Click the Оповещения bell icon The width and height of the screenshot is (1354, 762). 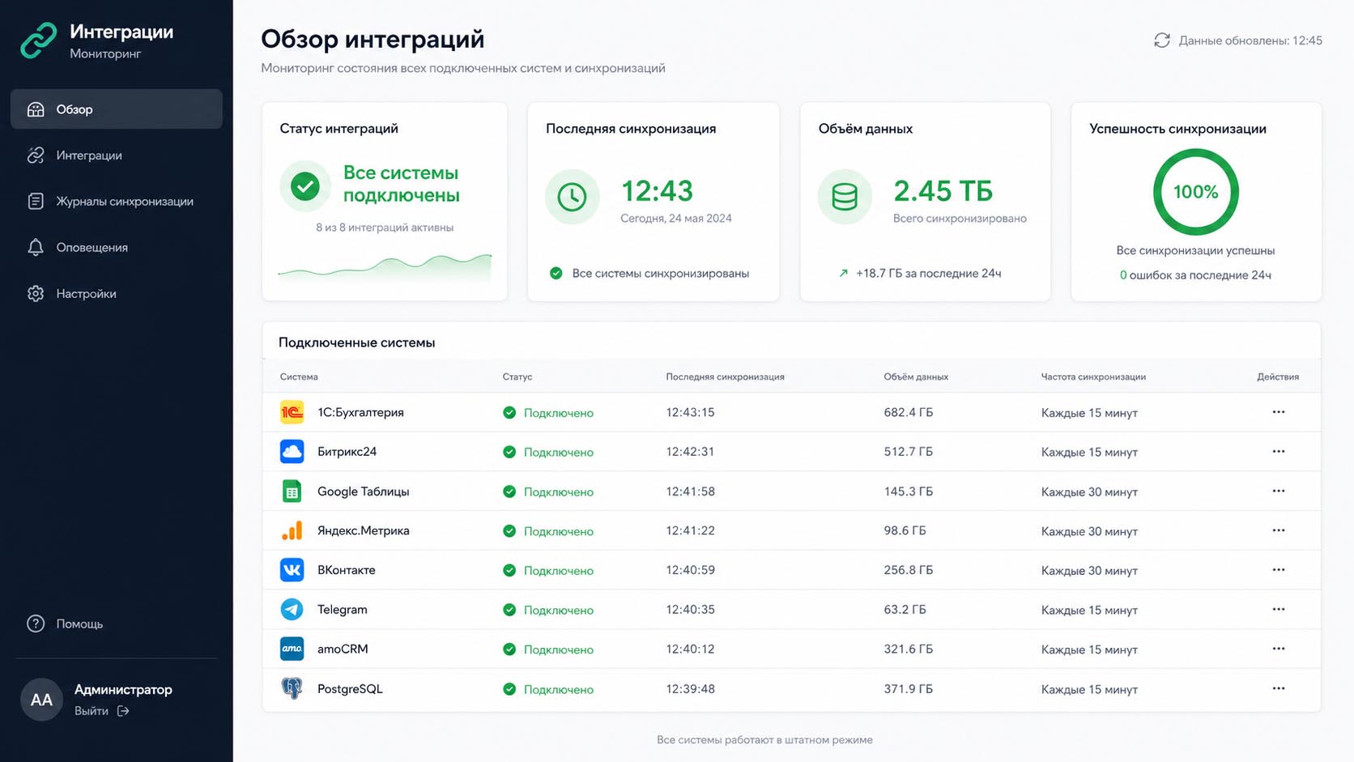point(36,248)
